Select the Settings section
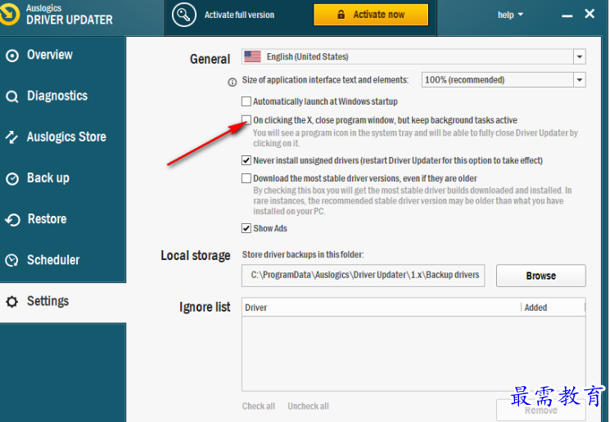 pyautogui.click(x=62, y=302)
